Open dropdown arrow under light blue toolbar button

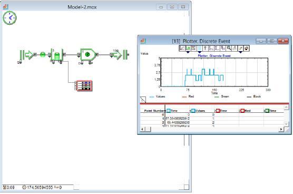point(199,52)
